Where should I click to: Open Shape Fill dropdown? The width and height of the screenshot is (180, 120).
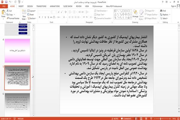(x=150, y=11)
